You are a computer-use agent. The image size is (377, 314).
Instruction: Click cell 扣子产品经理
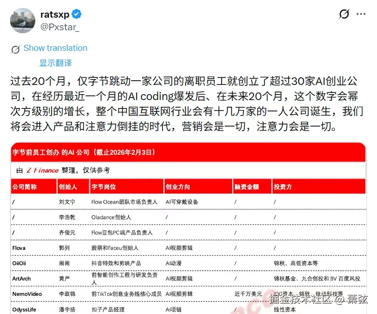(108, 309)
